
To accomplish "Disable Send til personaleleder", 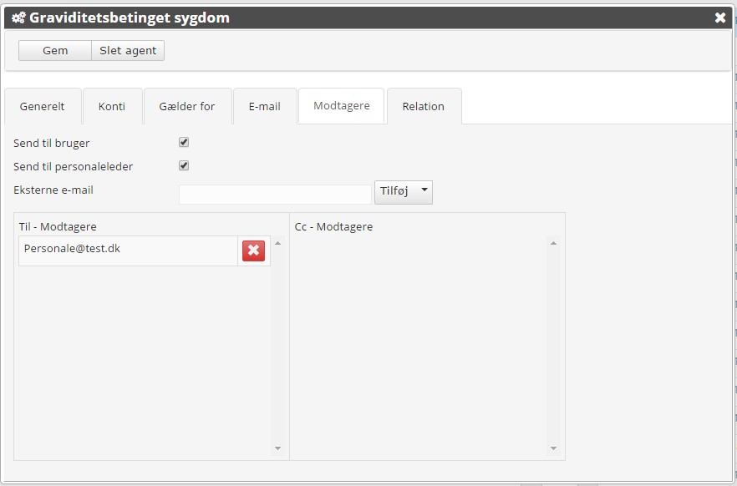I will coord(183,165).
